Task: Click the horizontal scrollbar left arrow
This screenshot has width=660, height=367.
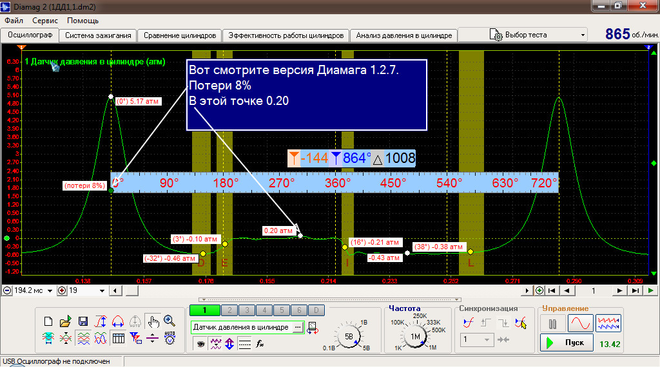Action: tap(115, 290)
